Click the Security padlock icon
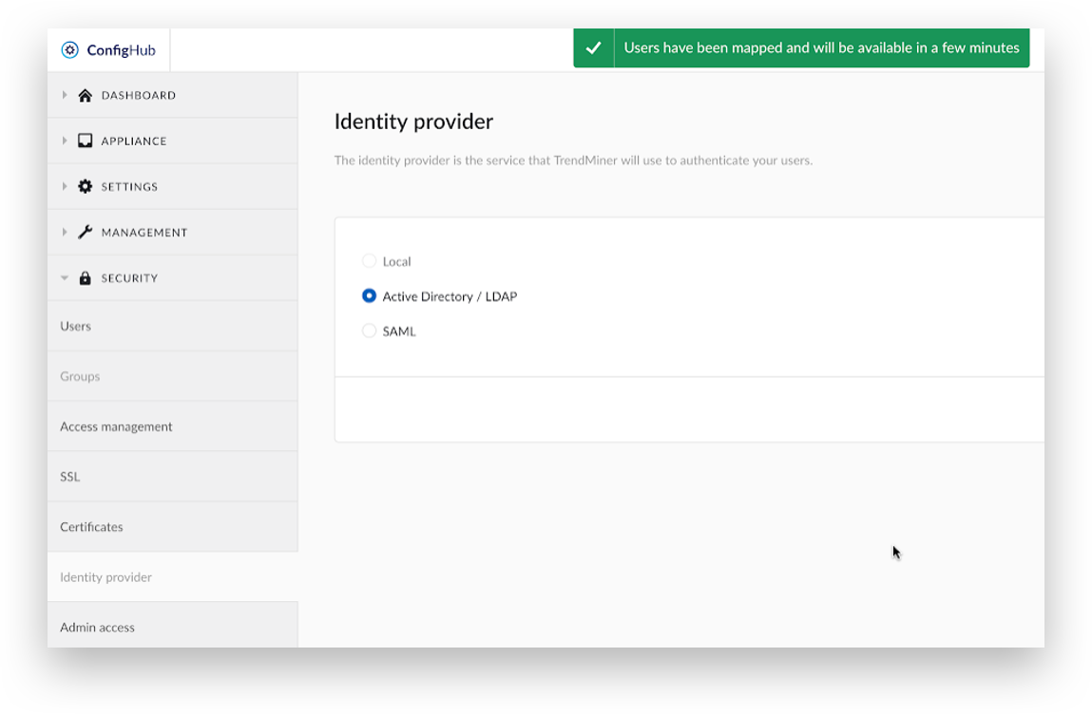 pyautogui.click(x=85, y=277)
